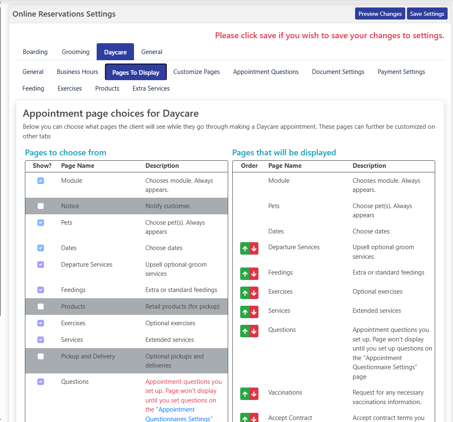This screenshot has height=422, width=453.
Task: Move displayed Services page down
Action: (x=254, y=312)
